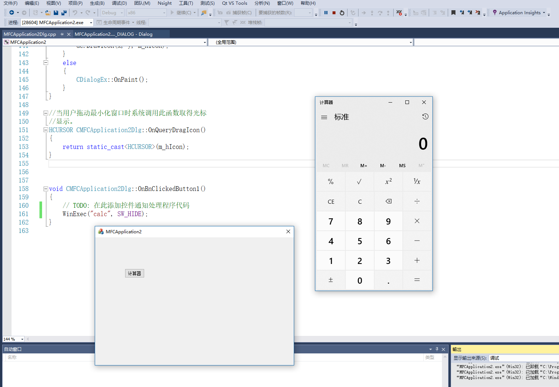Click the Open File folder icon
Screen dimensions: 559x387
click(x=48, y=12)
